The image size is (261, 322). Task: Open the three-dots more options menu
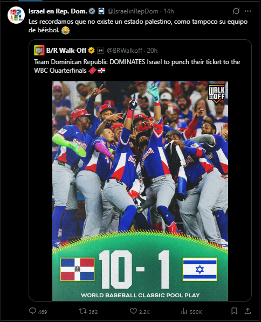(x=248, y=11)
